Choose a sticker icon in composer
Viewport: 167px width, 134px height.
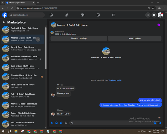coord(61,123)
